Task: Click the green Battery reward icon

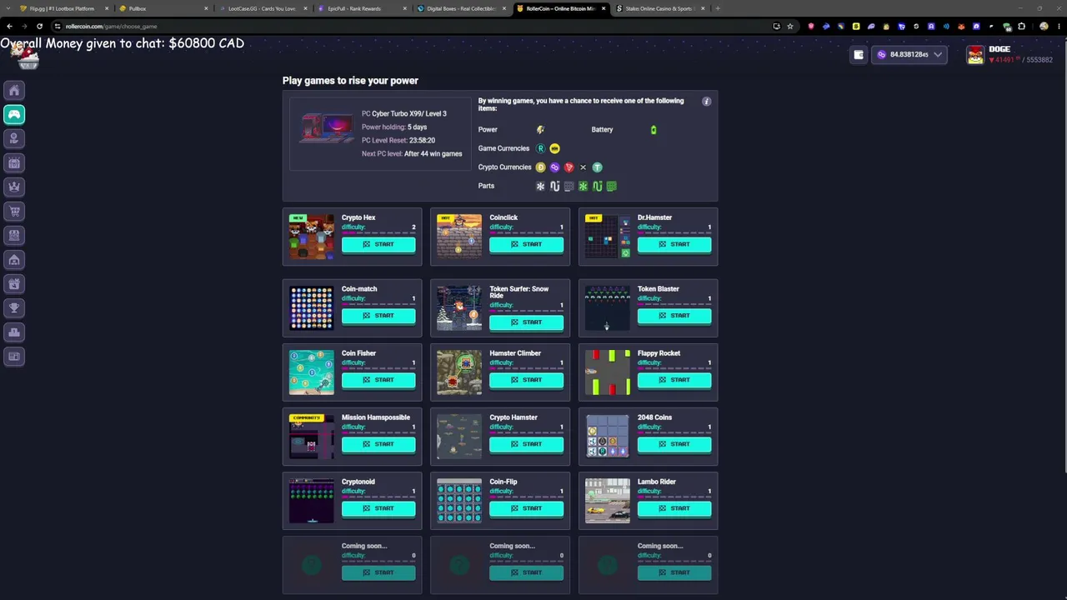Action: click(x=654, y=130)
